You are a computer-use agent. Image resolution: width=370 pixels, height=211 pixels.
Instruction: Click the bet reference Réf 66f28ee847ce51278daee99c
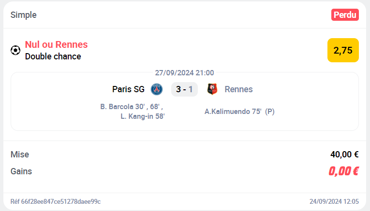[56, 201]
